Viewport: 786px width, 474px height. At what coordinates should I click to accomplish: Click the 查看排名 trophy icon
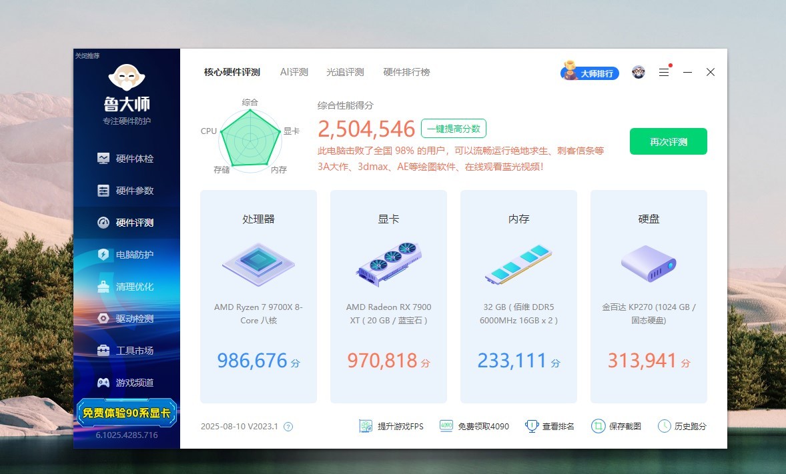coord(531,427)
